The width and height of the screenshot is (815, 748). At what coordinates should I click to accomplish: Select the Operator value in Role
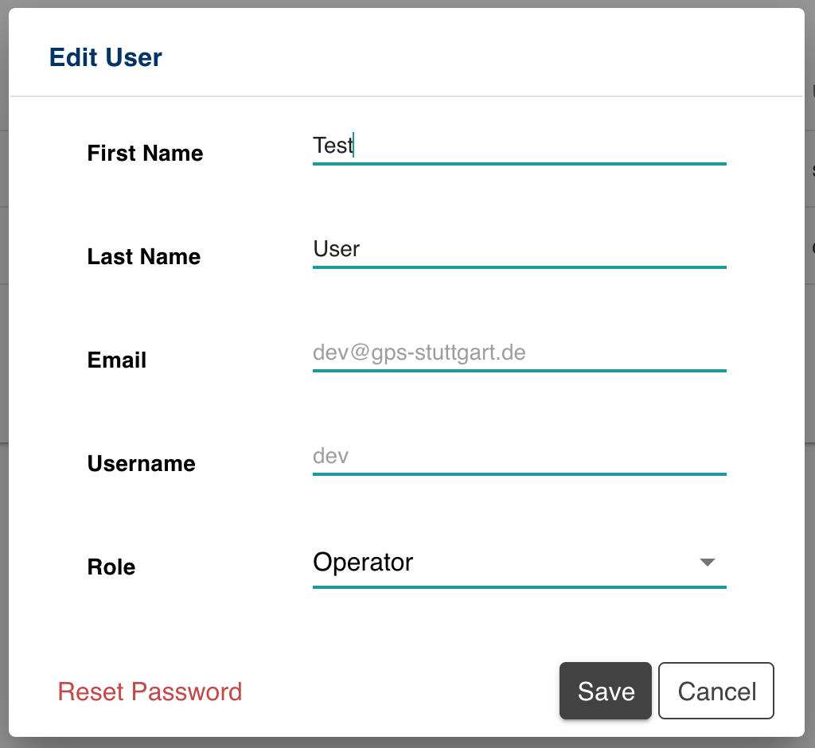click(x=364, y=563)
